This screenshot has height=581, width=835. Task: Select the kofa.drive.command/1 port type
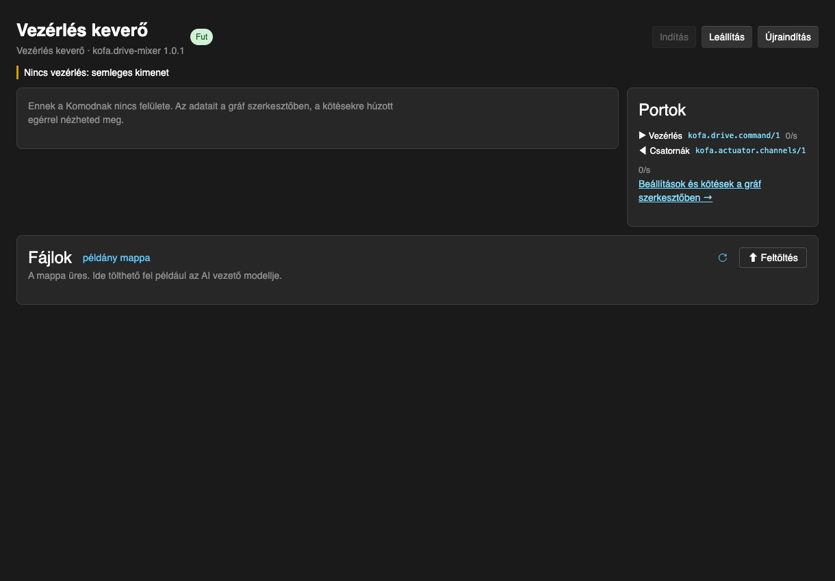tap(734, 135)
